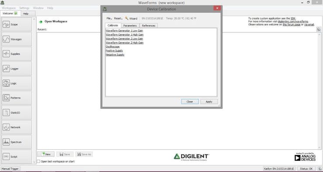
Task: Expand the File dropdown in Device Calibration
Action: point(109,18)
